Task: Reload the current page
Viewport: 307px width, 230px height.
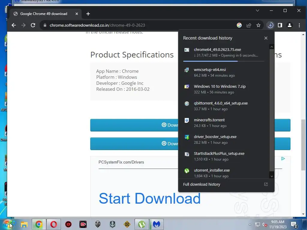Action: point(33,25)
